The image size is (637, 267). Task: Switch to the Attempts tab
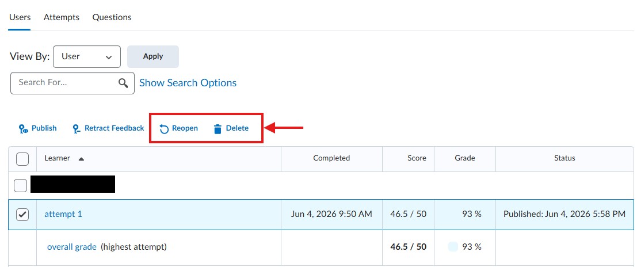62,17
